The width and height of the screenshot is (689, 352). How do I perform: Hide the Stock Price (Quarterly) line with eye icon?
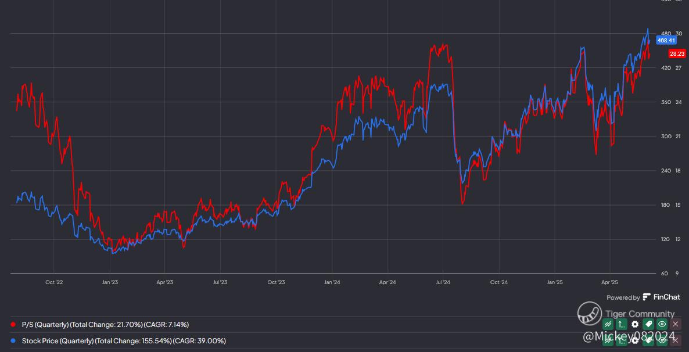point(662,340)
